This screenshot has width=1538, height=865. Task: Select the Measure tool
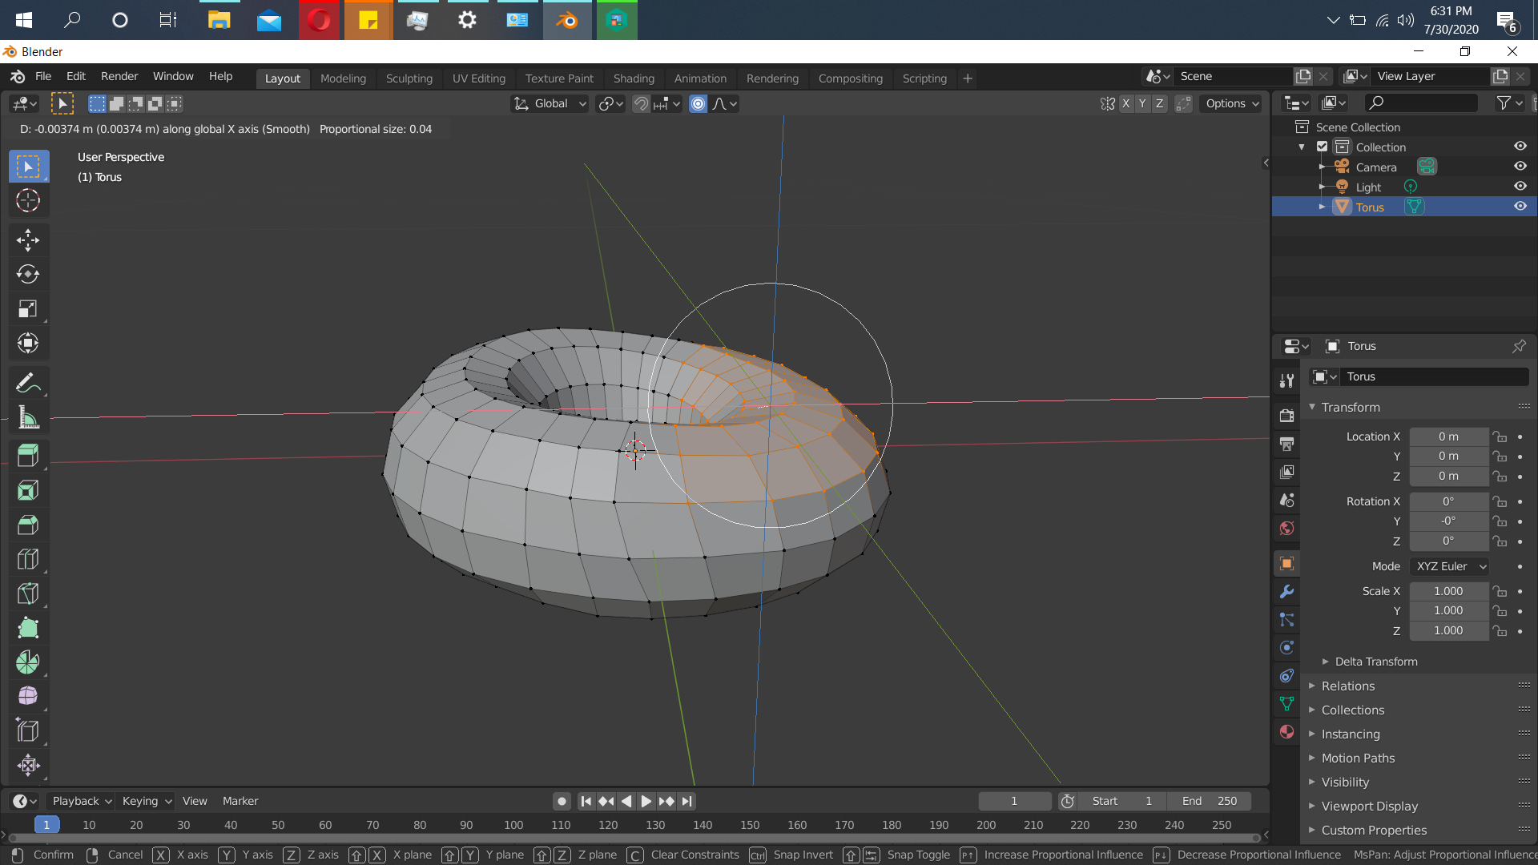click(29, 417)
